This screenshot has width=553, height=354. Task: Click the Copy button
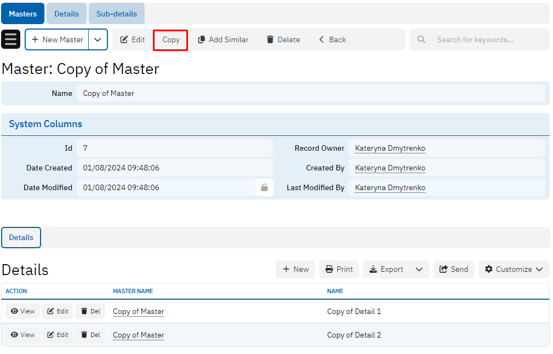[170, 40]
